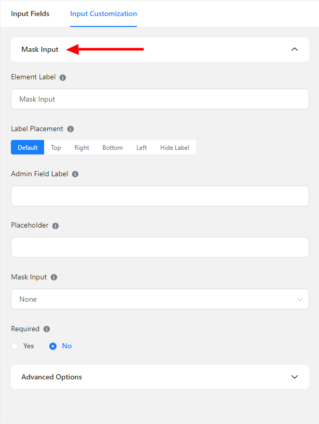Click info icon next to Mask Input dropdown label
The image size is (319, 424).
tap(54, 277)
